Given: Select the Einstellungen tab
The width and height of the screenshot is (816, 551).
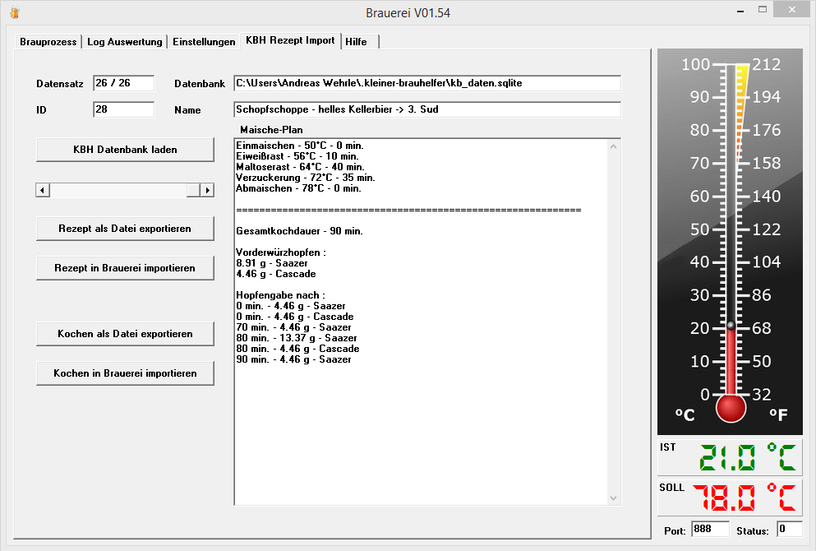Looking at the screenshot, I should pyautogui.click(x=204, y=42).
